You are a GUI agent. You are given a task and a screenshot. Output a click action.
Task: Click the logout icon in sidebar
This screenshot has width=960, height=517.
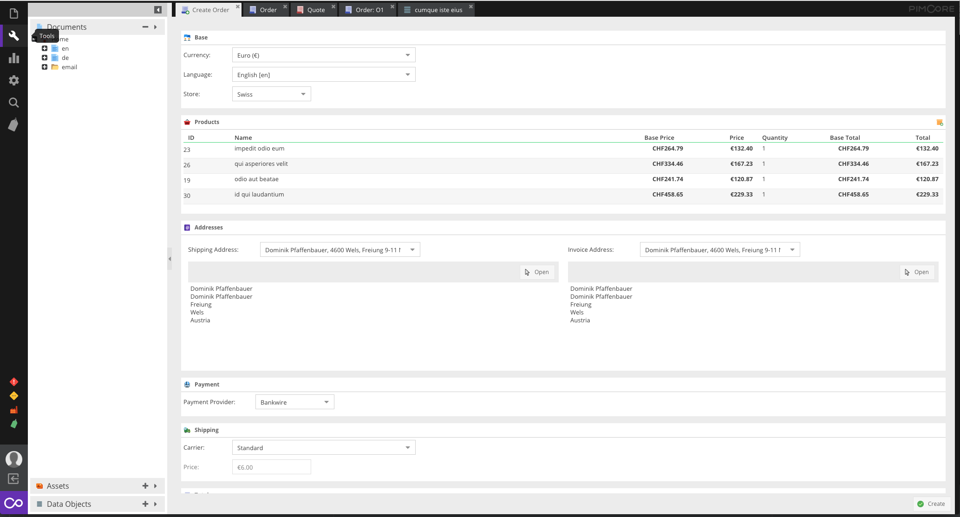pyautogui.click(x=13, y=478)
